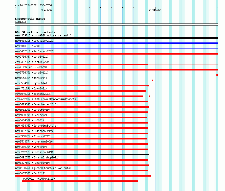Open variant nsv6438918 (Sedlazeck2020) label
225x191 pixels.
pos(35,41)
